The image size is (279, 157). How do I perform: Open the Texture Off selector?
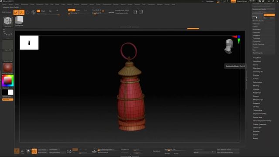point(8,56)
